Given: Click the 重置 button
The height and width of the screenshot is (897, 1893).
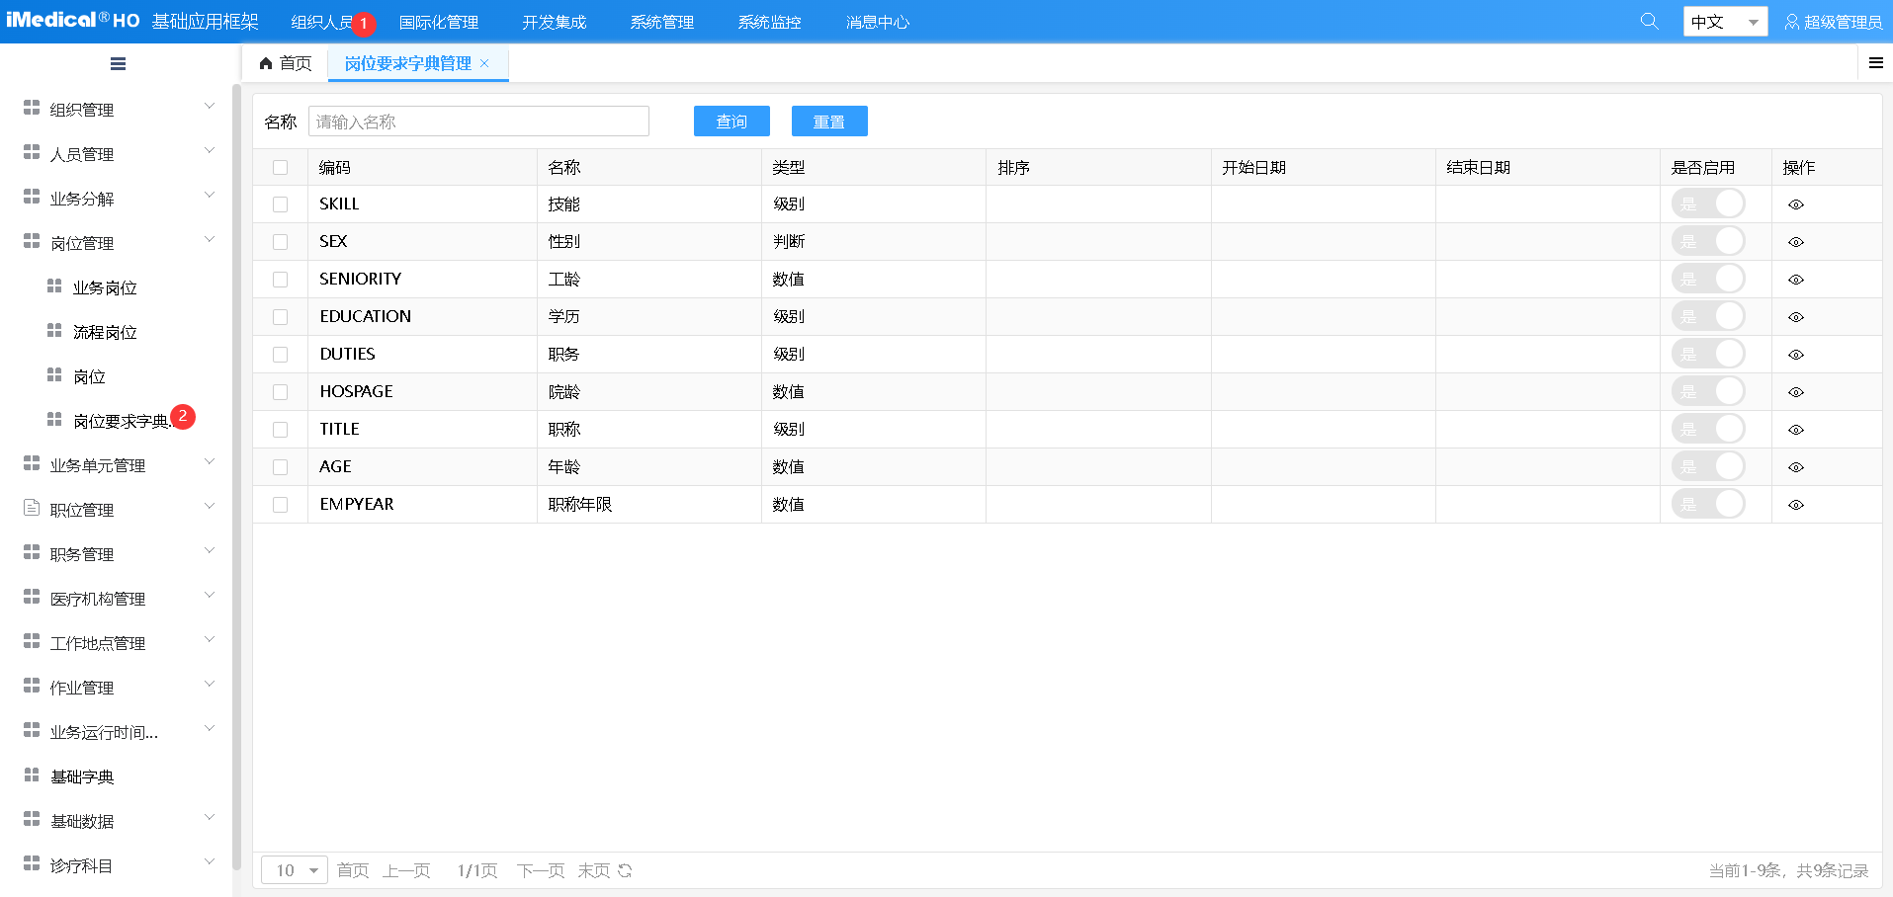Looking at the screenshot, I should point(828,122).
